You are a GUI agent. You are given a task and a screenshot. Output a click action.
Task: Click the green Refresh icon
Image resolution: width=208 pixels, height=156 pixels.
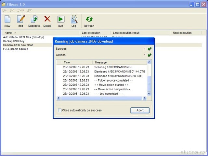(89, 19)
